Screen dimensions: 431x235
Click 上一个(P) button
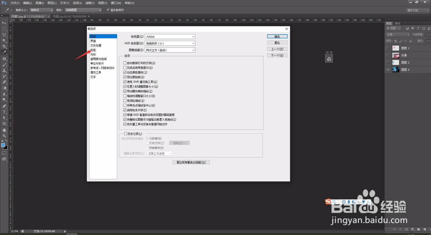(x=277, y=49)
